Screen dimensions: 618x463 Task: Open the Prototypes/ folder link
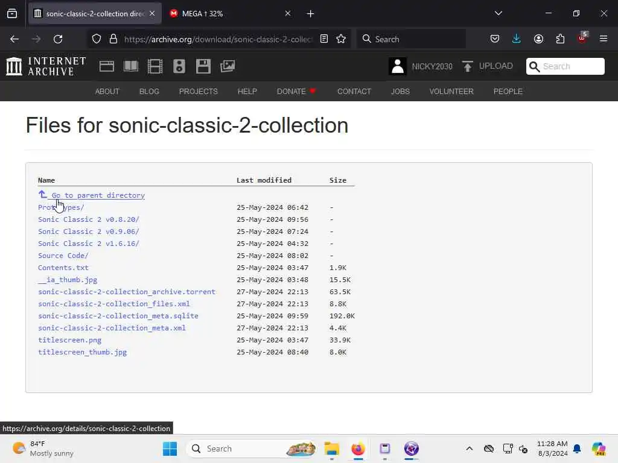(61, 207)
